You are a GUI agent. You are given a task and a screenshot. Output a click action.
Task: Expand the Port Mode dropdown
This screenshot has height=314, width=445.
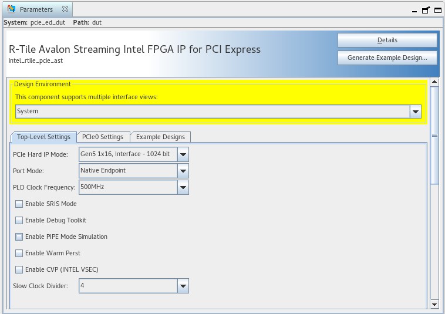tap(183, 171)
